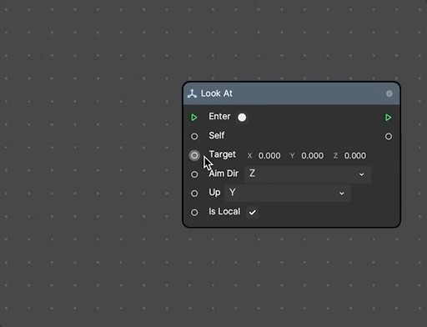Click the transform icon beside Look At title
This screenshot has width=427, height=327.
[x=192, y=93]
